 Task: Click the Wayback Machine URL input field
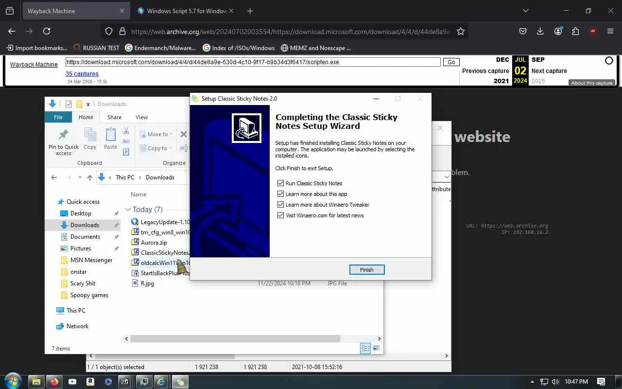[x=253, y=62]
